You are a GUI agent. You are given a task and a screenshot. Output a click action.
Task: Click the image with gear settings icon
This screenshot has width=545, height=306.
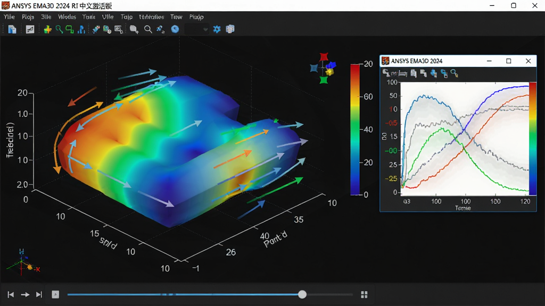tap(107, 30)
